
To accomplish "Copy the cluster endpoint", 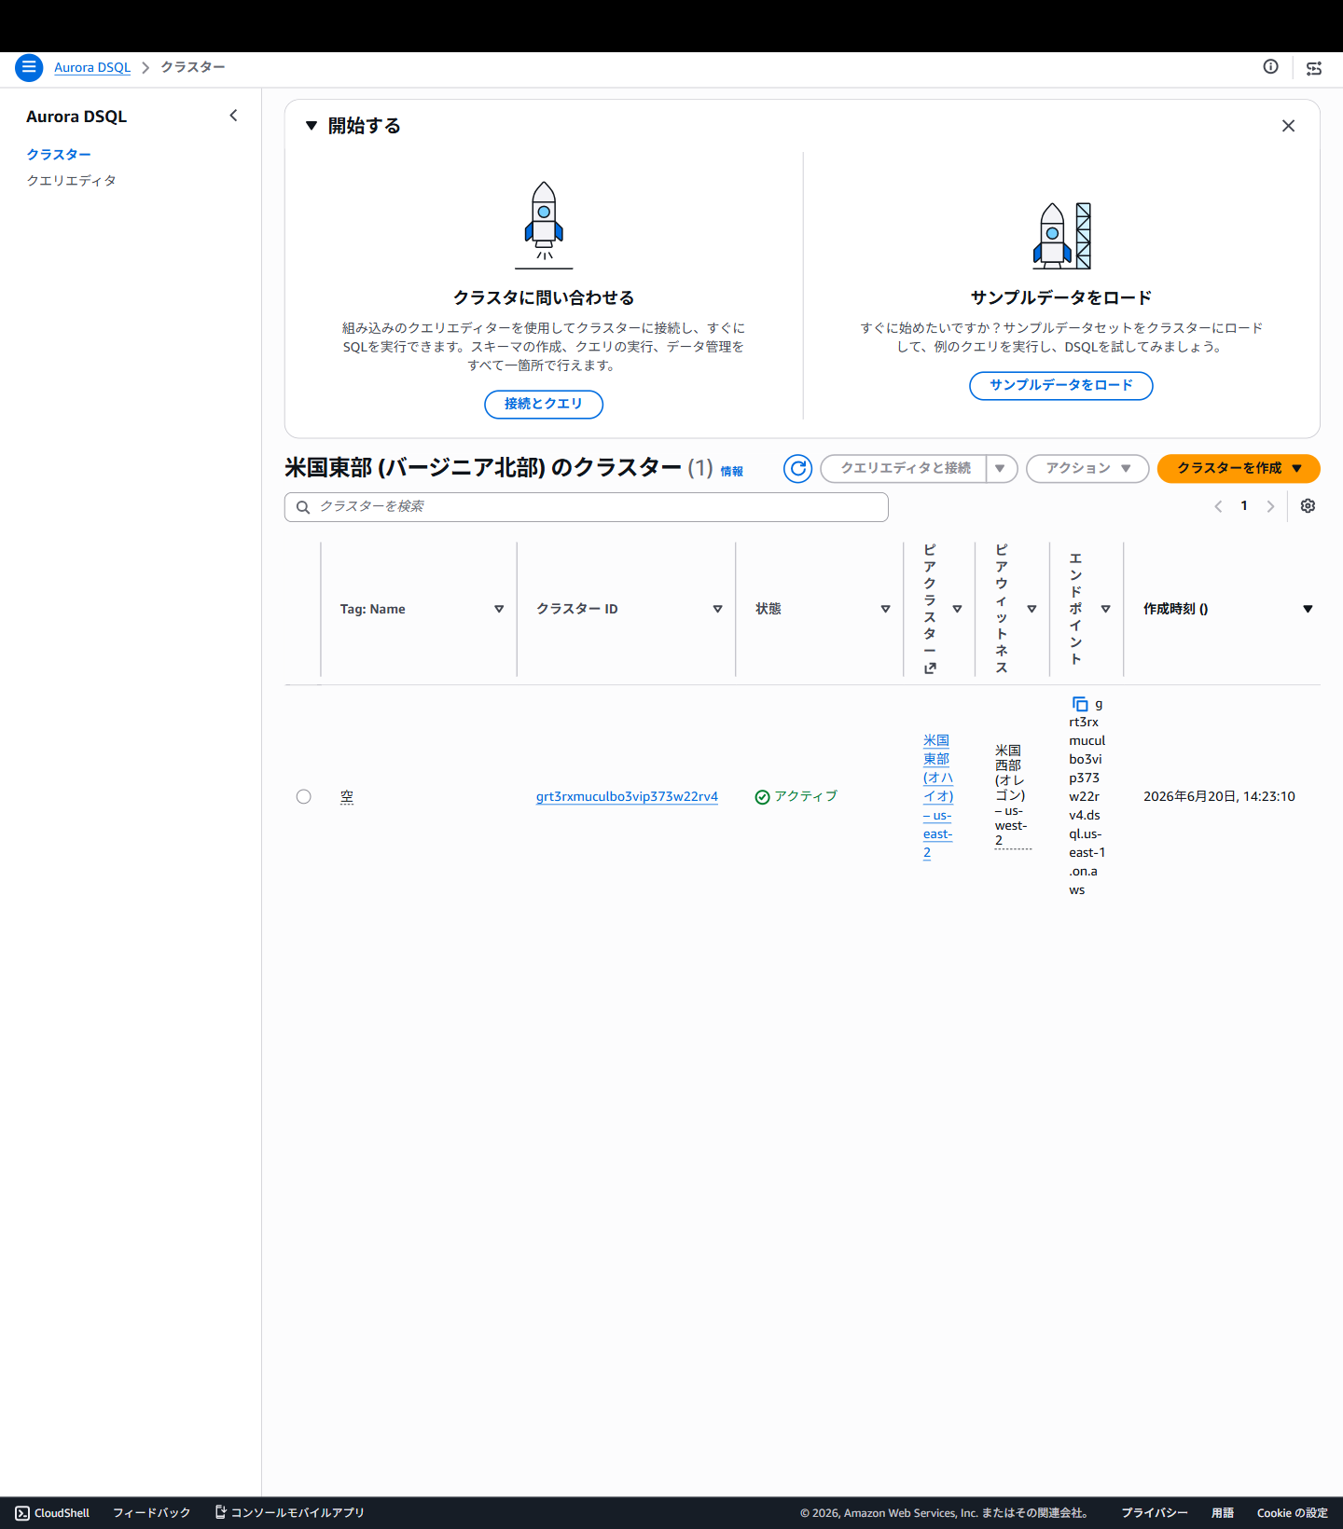I will pyautogui.click(x=1080, y=704).
